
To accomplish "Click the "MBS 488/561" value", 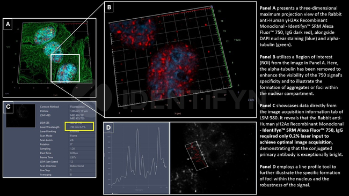I will click(77, 116).
